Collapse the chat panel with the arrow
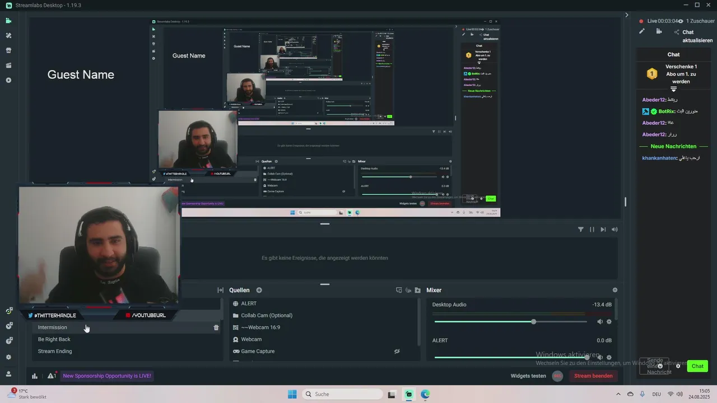 (627, 15)
